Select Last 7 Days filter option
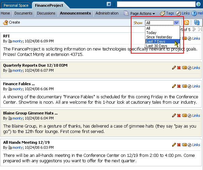Screen dimensions: 203x170 163,41
